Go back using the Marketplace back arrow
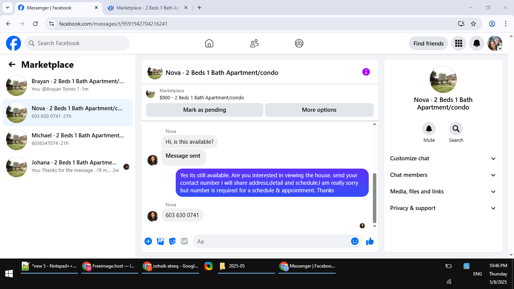The width and height of the screenshot is (514, 289). tap(12, 64)
